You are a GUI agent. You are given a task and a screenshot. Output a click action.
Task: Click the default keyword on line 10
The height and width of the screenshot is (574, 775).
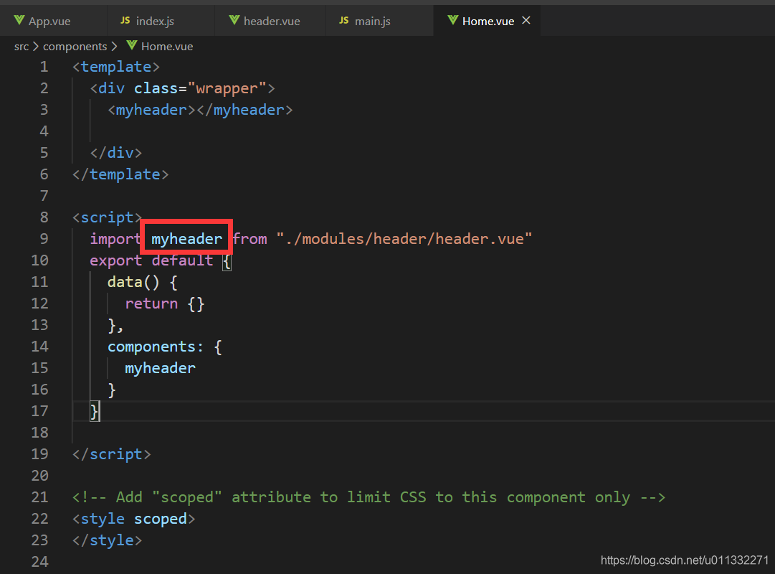click(182, 260)
